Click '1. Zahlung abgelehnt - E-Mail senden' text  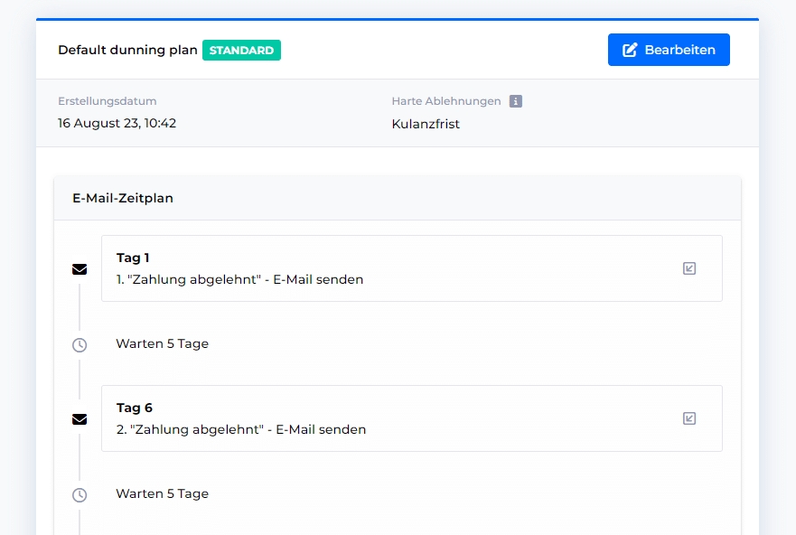point(239,279)
